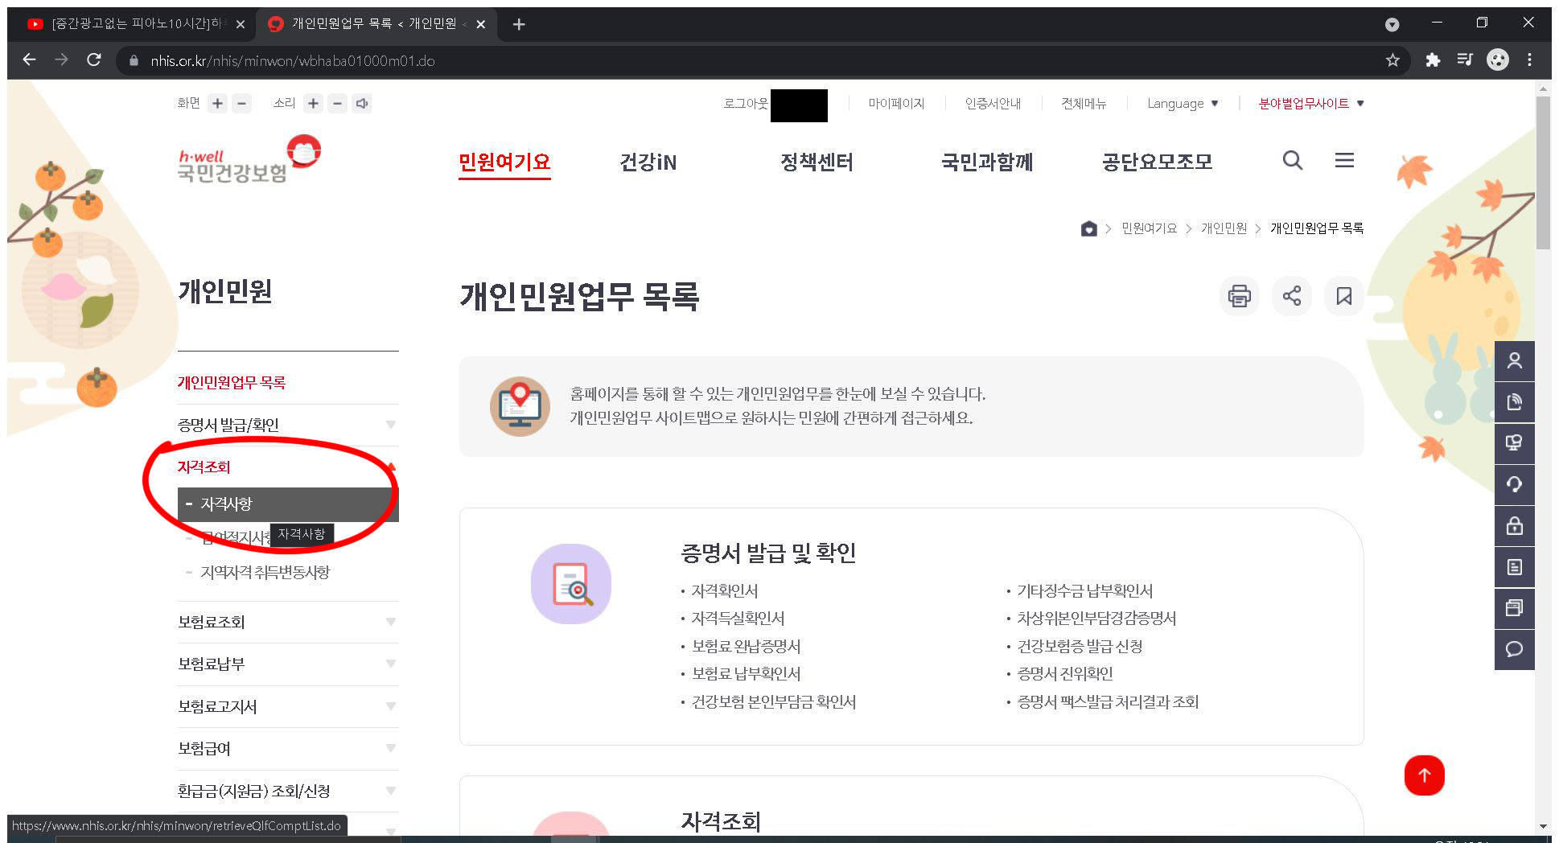
Task: Print the page with printer icon
Action: (1240, 296)
